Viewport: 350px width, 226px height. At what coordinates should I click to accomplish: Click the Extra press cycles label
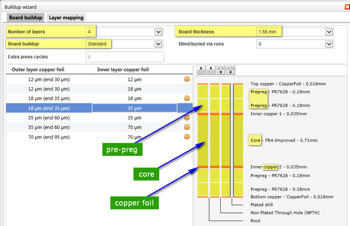28,57
